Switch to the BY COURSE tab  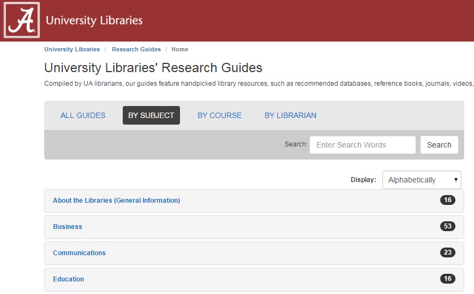(x=219, y=115)
